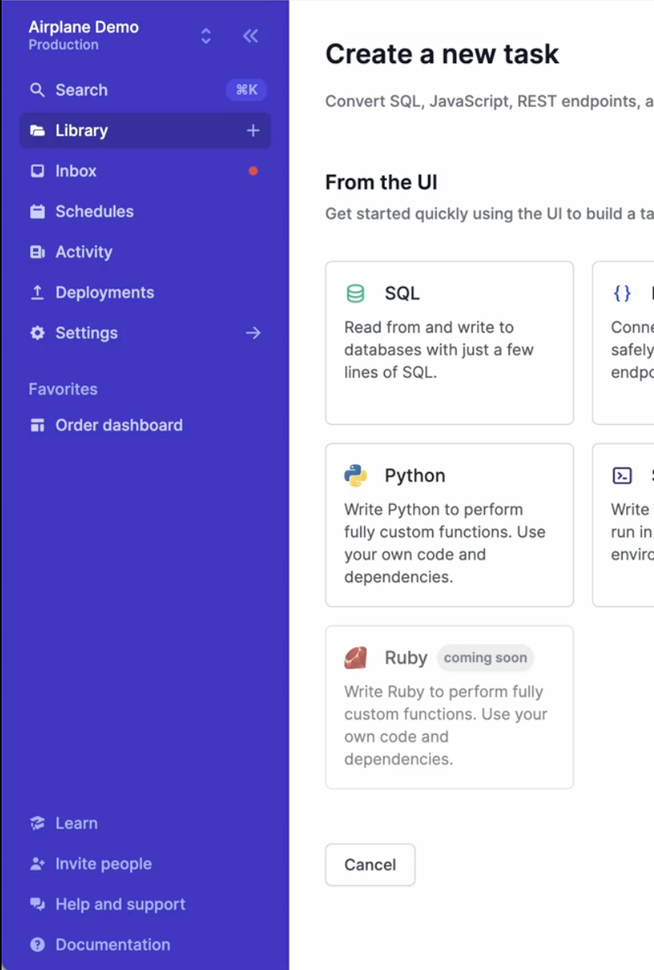Click the Settings gear icon

click(x=37, y=333)
